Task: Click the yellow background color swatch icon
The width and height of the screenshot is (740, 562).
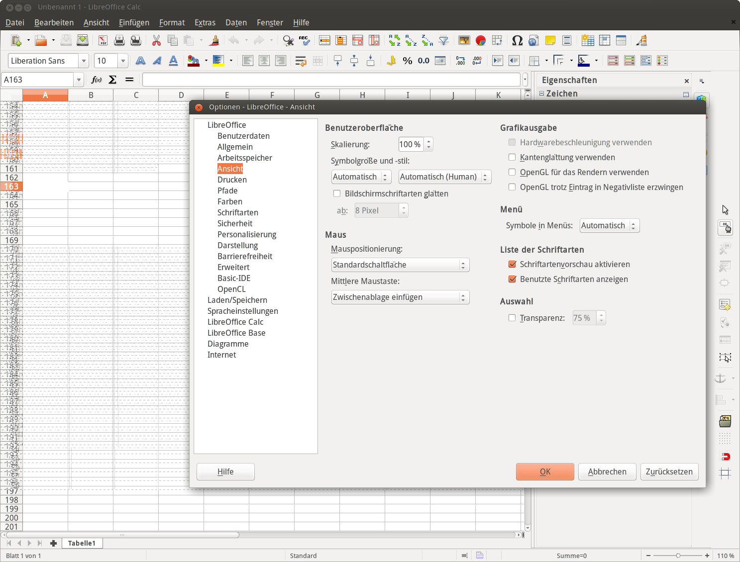Action: (x=218, y=61)
